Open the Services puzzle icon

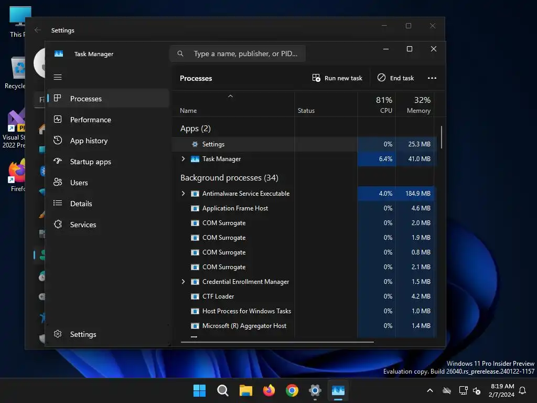click(58, 224)
